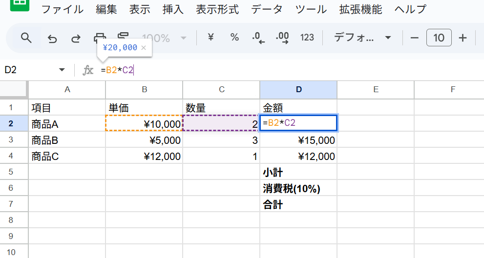Expand the name box dropdown arrow
The image size is (484, 258).
point(62,70)
